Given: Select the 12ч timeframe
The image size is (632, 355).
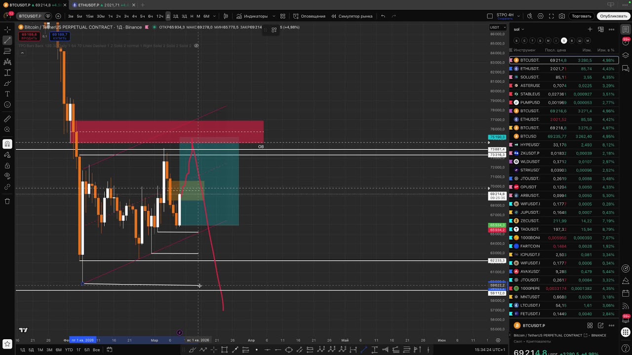Looking at the screenshot, I should pos(159,16).
